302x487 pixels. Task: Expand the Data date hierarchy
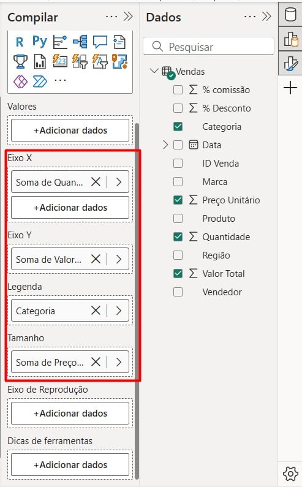coord(165,145)
